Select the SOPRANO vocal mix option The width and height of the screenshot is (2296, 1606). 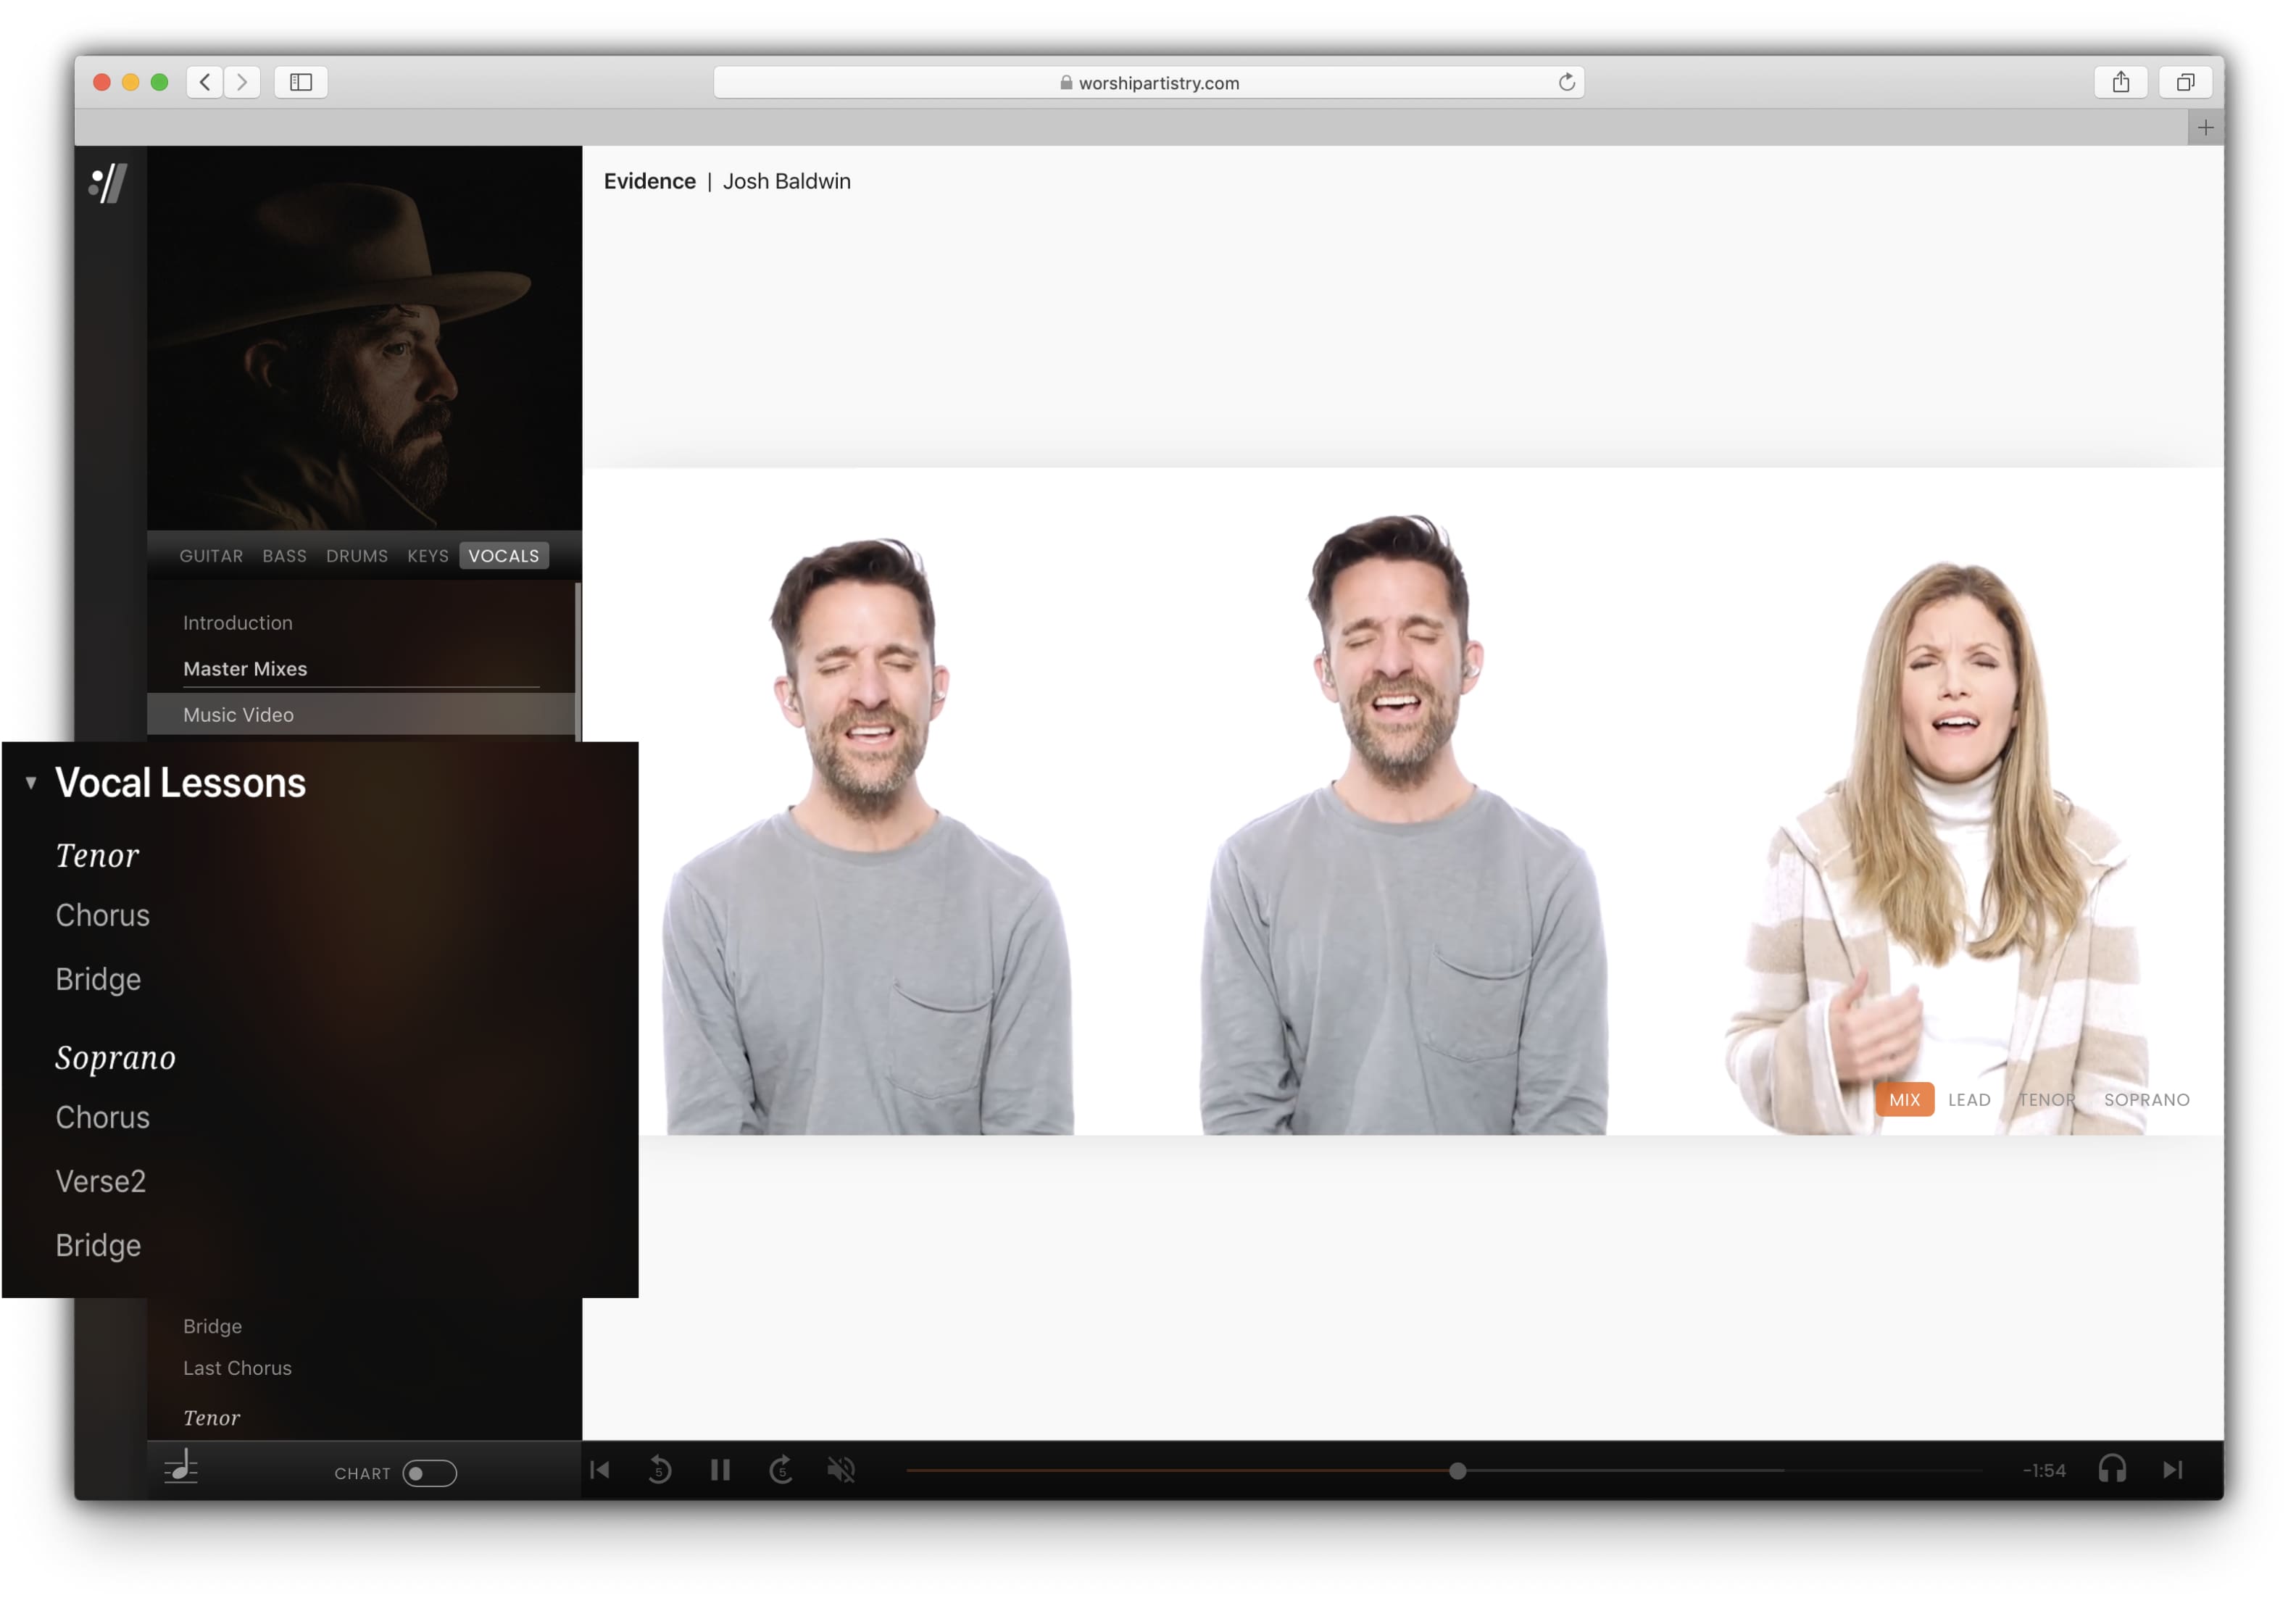2146,1100
